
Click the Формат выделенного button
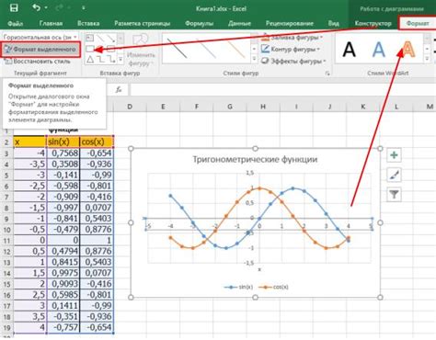click(40, 50)
